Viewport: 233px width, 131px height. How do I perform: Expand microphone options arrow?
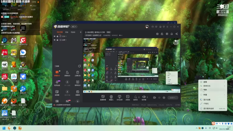point(139,97)
